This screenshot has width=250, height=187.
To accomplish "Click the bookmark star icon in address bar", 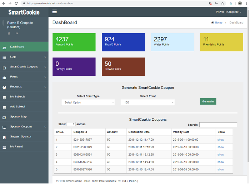I will [x=222, y=3].
